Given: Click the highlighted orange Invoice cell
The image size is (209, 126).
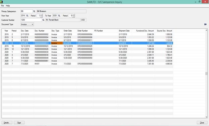Looking at the screenshot, I should tap(57, 43).
